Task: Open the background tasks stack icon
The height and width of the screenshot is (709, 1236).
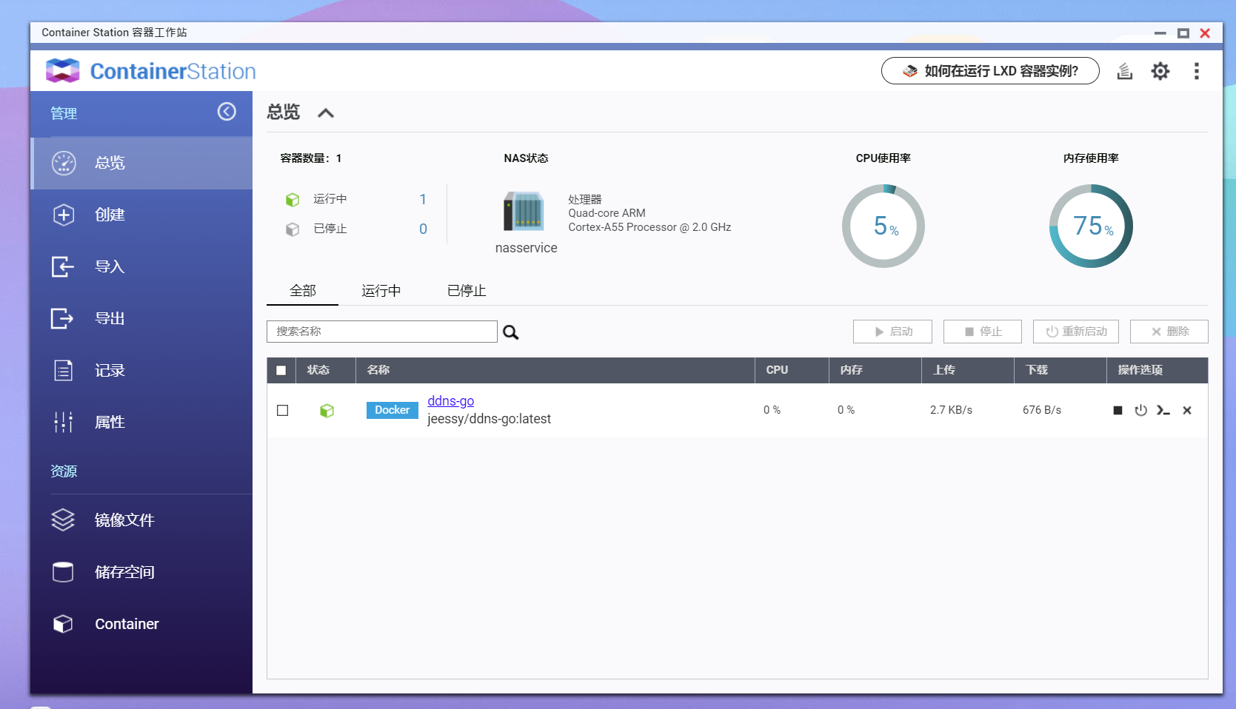Action: 1125,71
